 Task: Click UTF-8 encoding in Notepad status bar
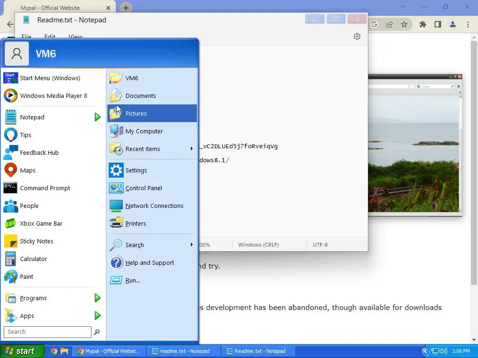(x=320, y=245)
